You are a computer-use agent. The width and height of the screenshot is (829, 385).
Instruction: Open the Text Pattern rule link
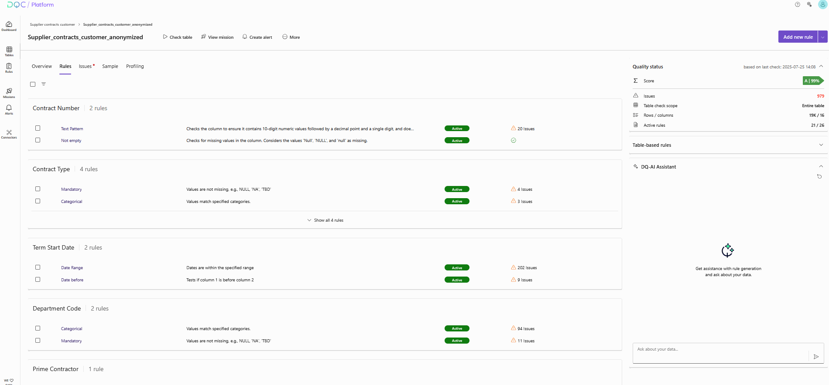pos(72,129)
